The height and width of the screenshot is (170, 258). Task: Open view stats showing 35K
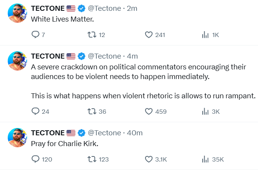point(205,159)
